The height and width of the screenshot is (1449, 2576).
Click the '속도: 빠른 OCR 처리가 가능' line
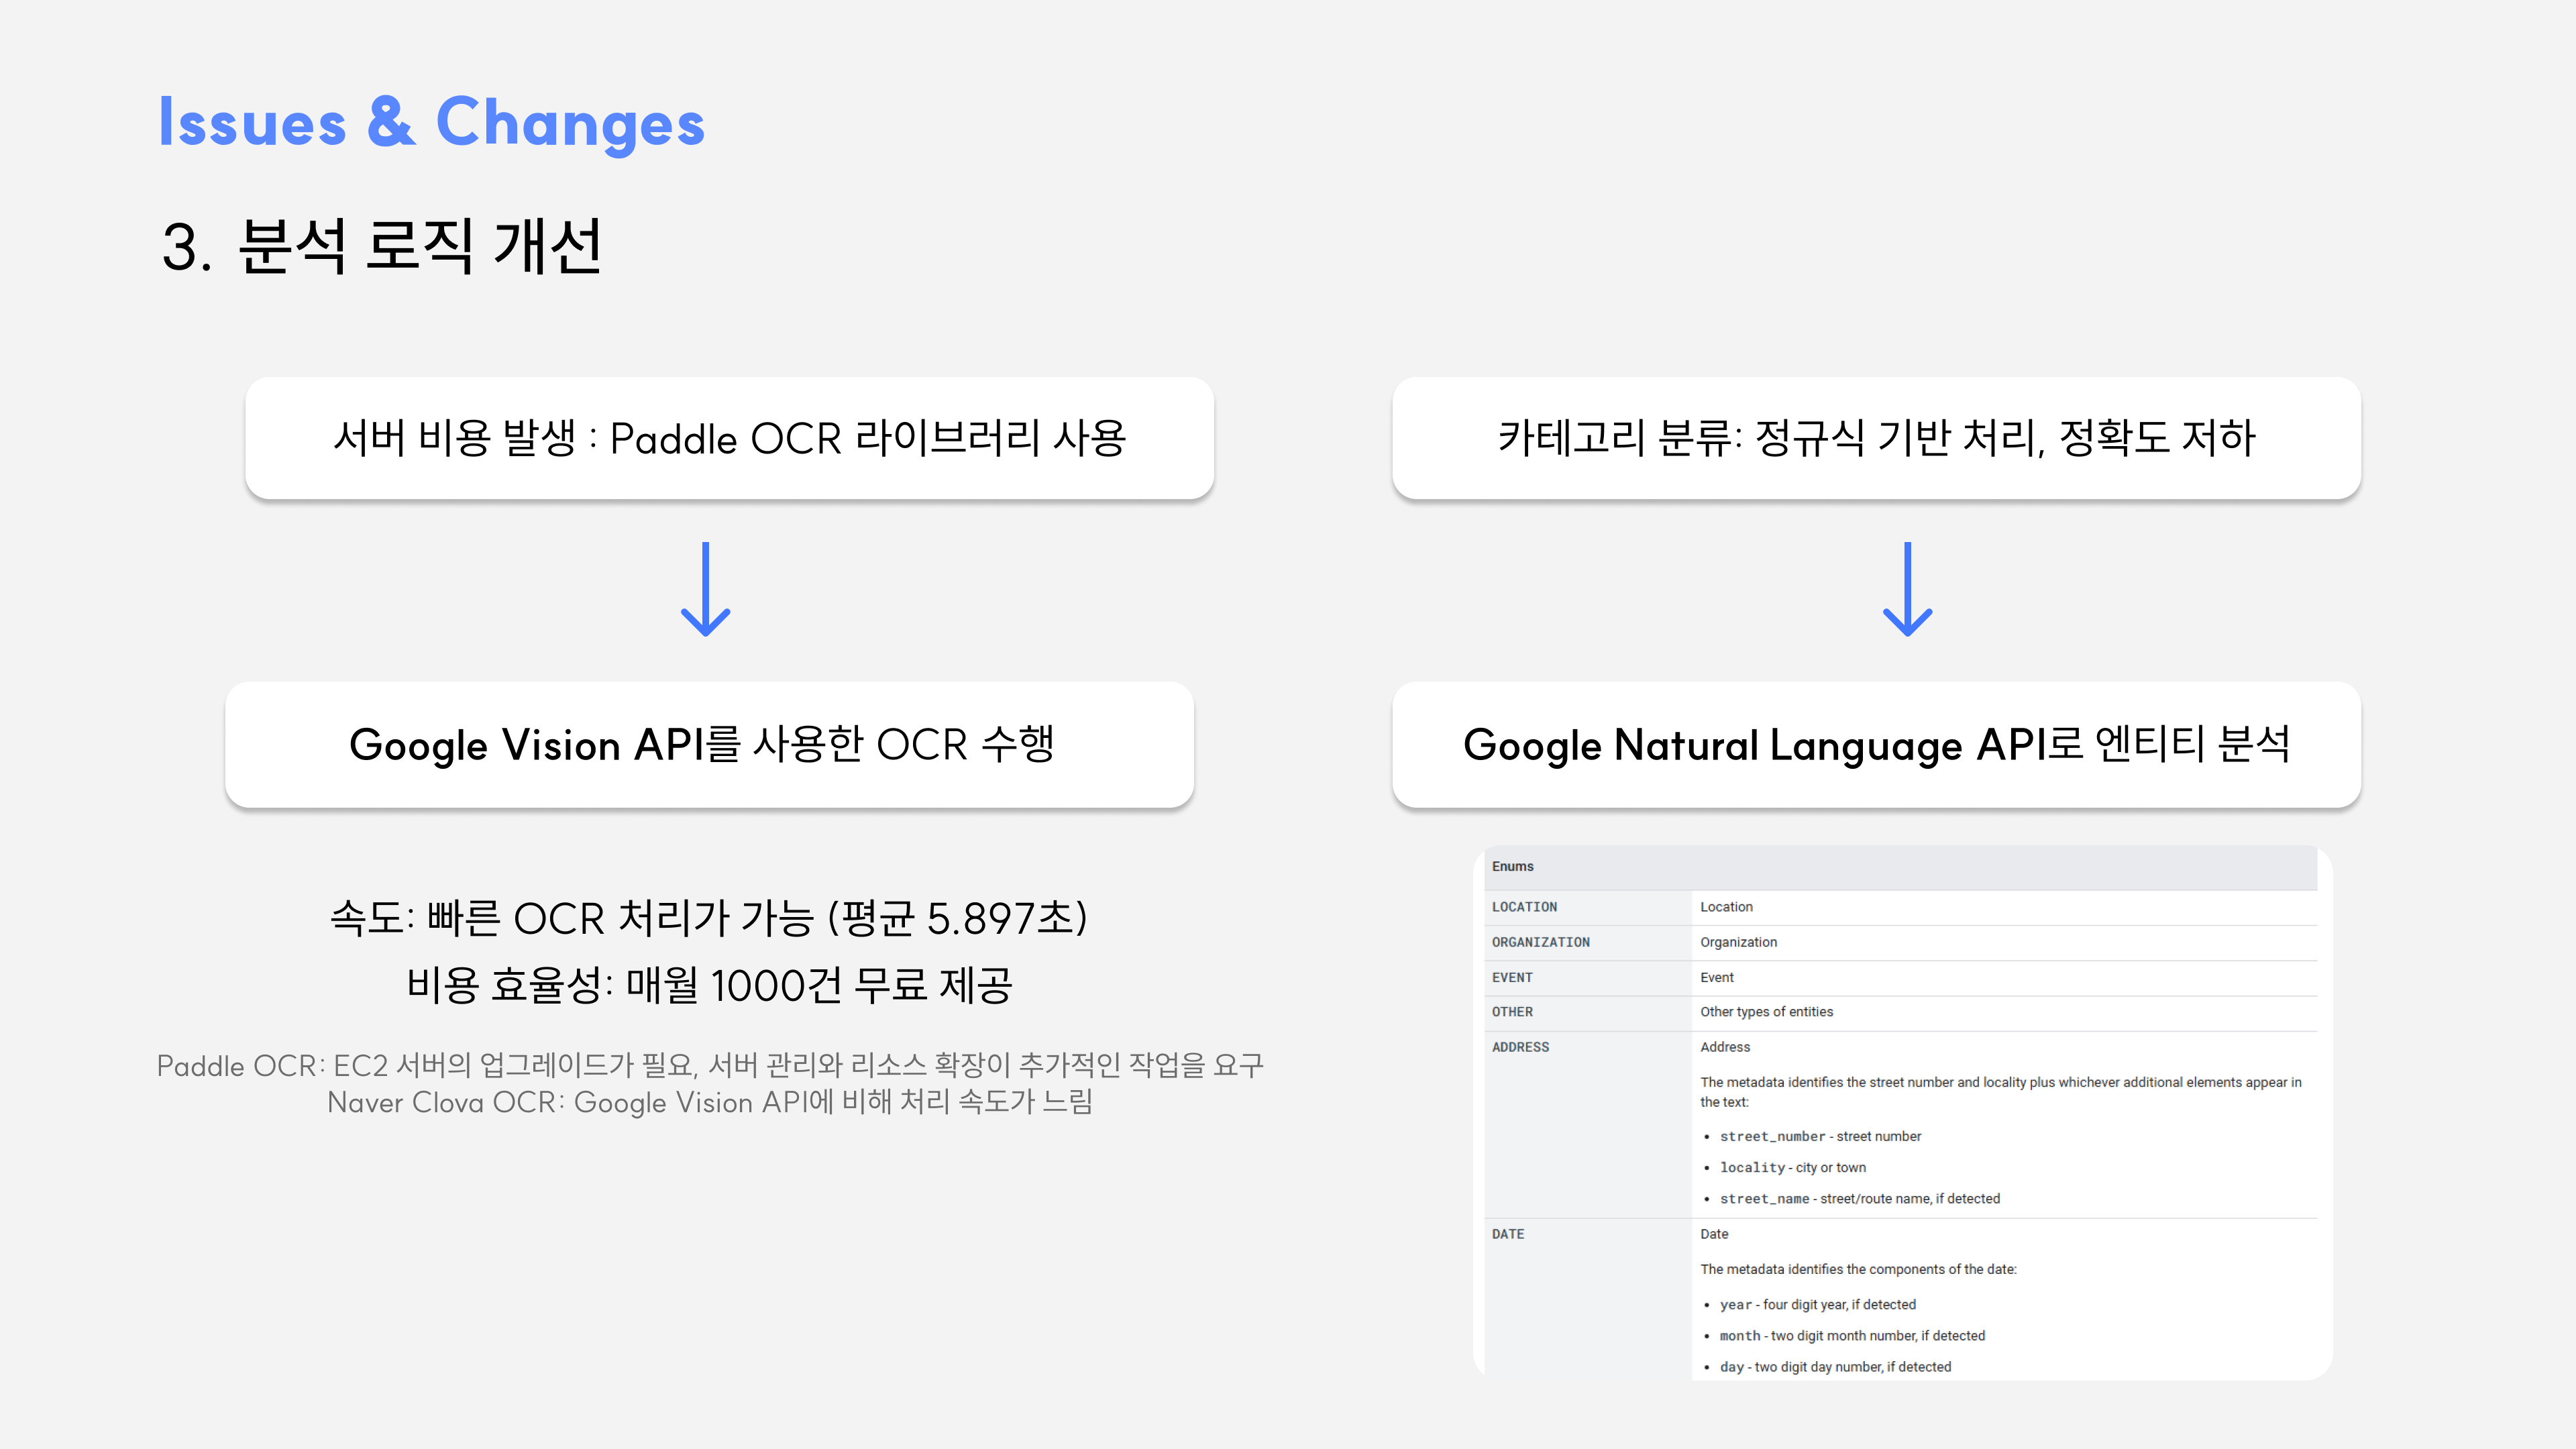click(709, 917)
